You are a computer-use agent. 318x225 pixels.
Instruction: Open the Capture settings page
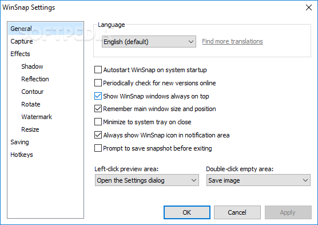(x=22, y=41)
